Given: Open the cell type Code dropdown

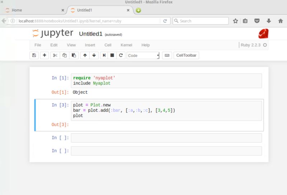Looking at the screenshot, I should pos(143,56).
